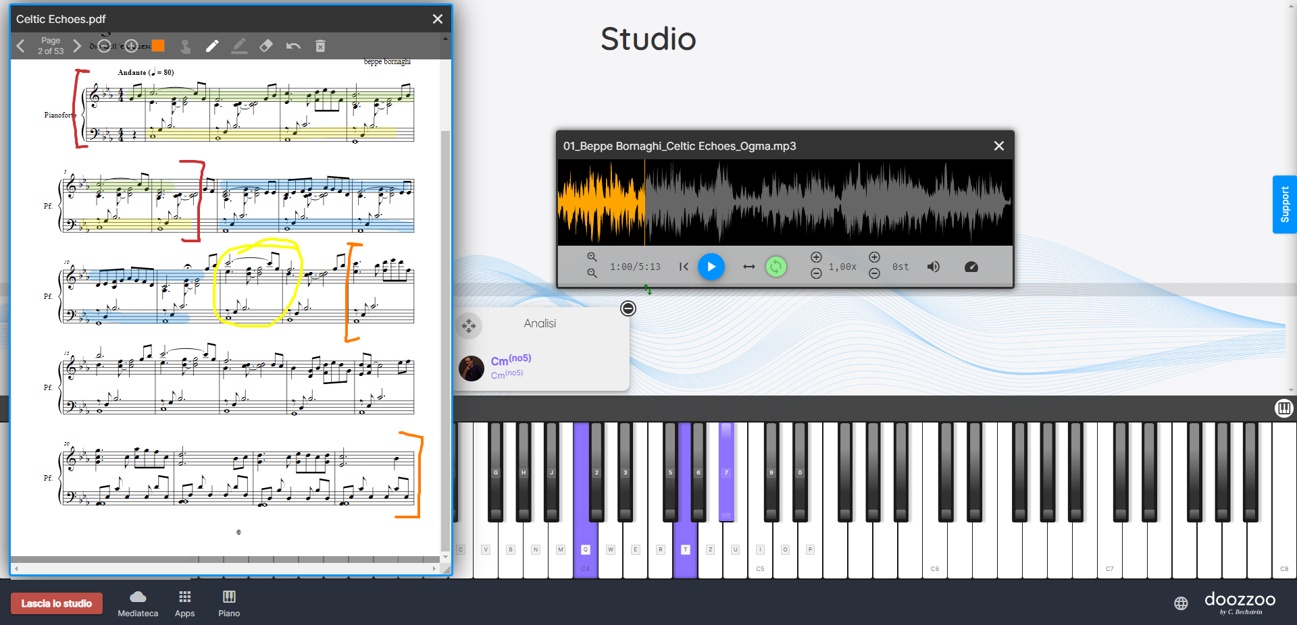Click the Lascia lo studio button
Screen dimensions: 1297x625
point(57,603)
